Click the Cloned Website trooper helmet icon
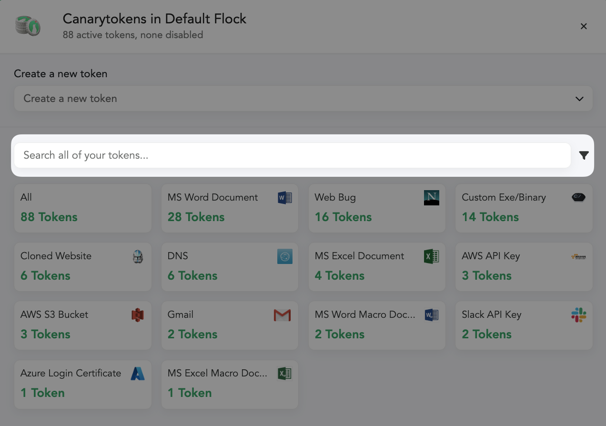 138,257
